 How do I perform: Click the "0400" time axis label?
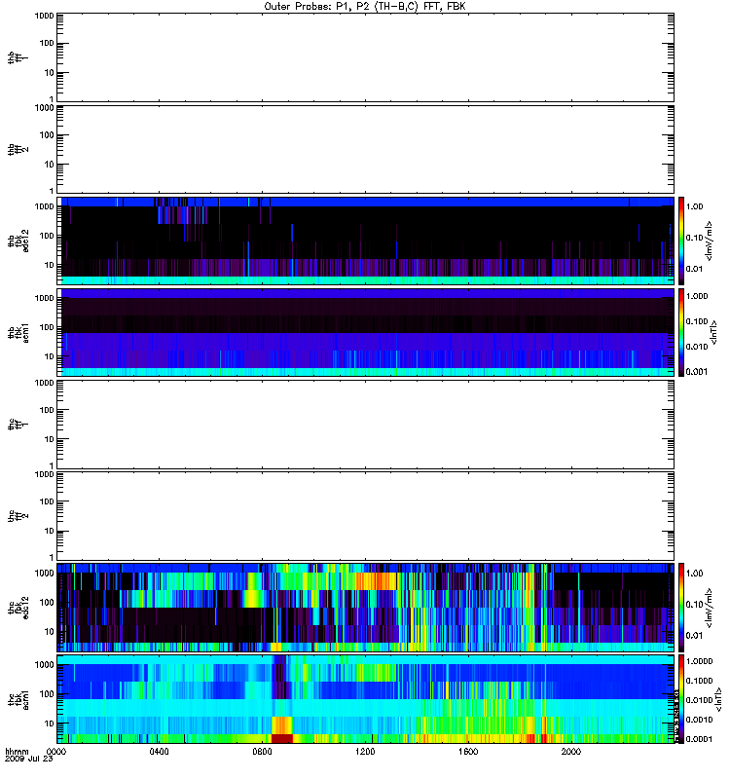click(x=159, y=752)
